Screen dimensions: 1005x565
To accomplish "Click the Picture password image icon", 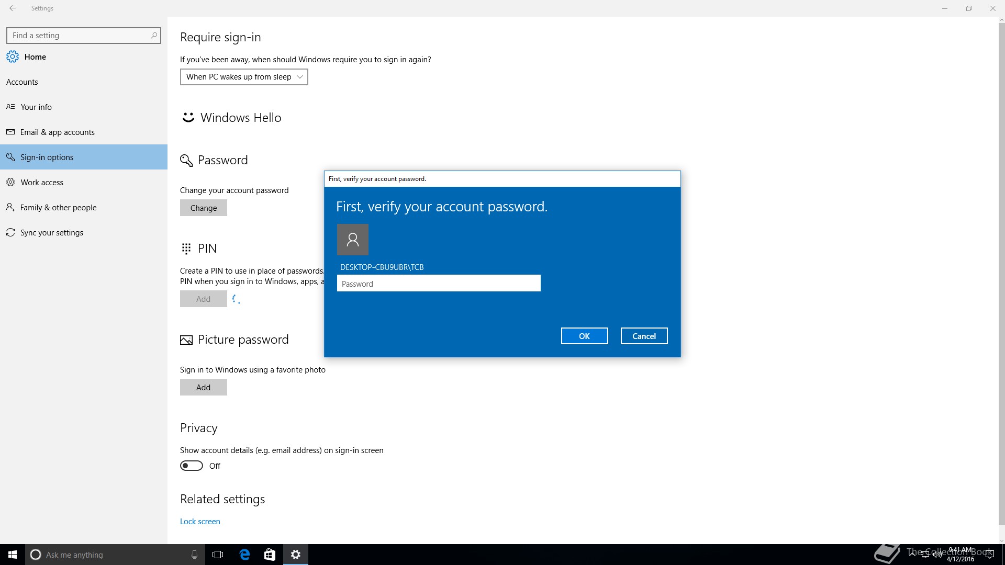I will (x=186, y=340).
